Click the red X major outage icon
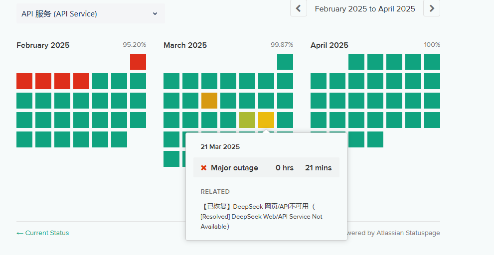 203,168
